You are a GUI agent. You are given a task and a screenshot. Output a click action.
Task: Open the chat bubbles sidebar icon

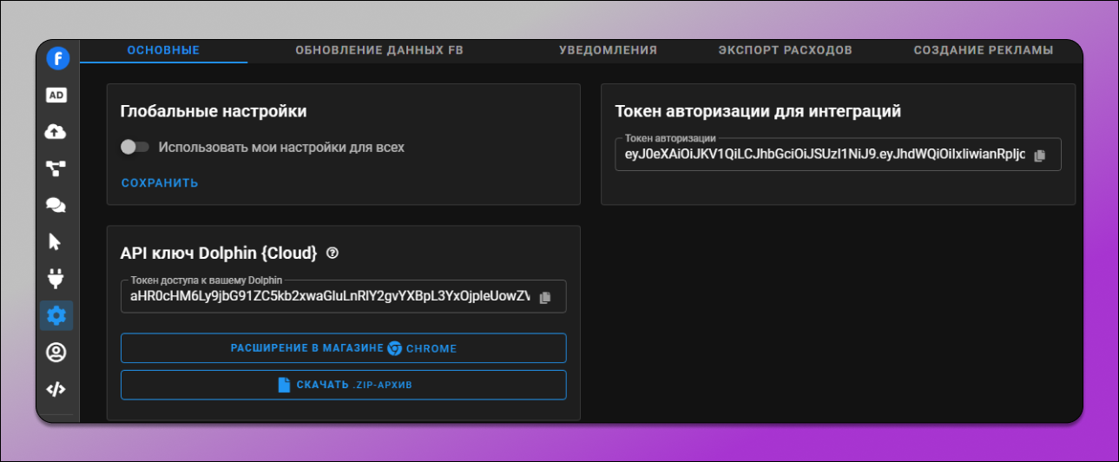tap(56, 205)
